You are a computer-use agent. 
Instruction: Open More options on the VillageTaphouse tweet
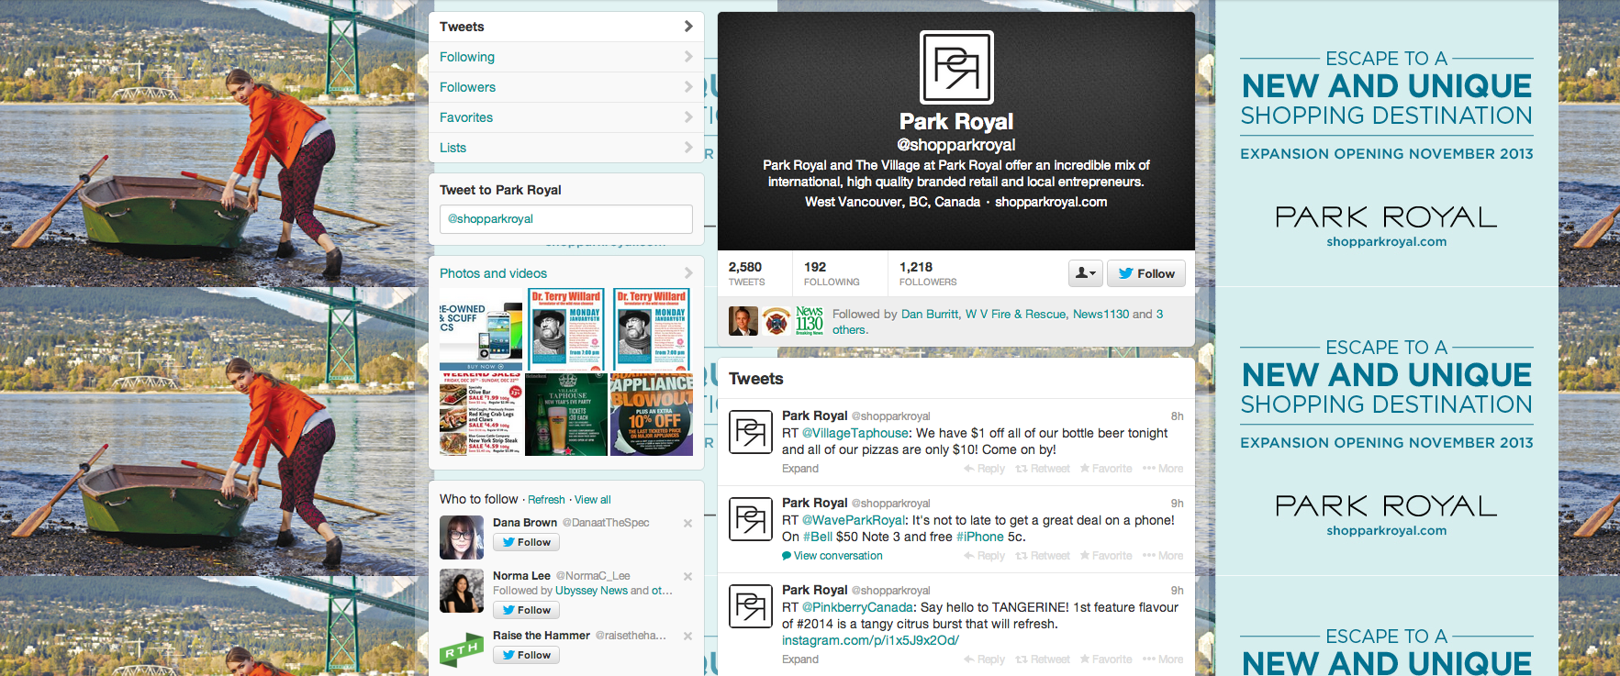(1163, 469)
